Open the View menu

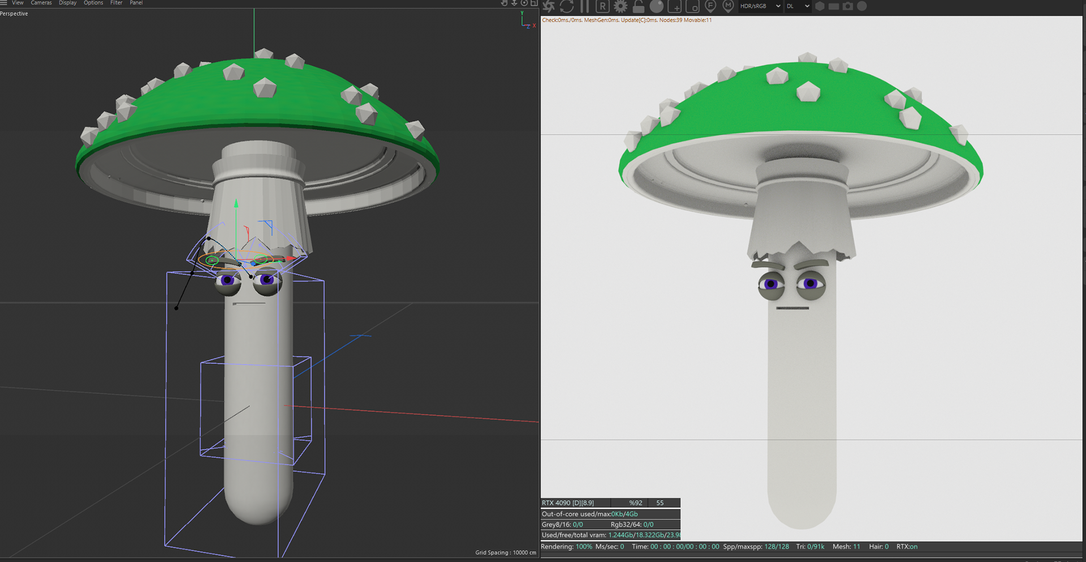[18, 3]
